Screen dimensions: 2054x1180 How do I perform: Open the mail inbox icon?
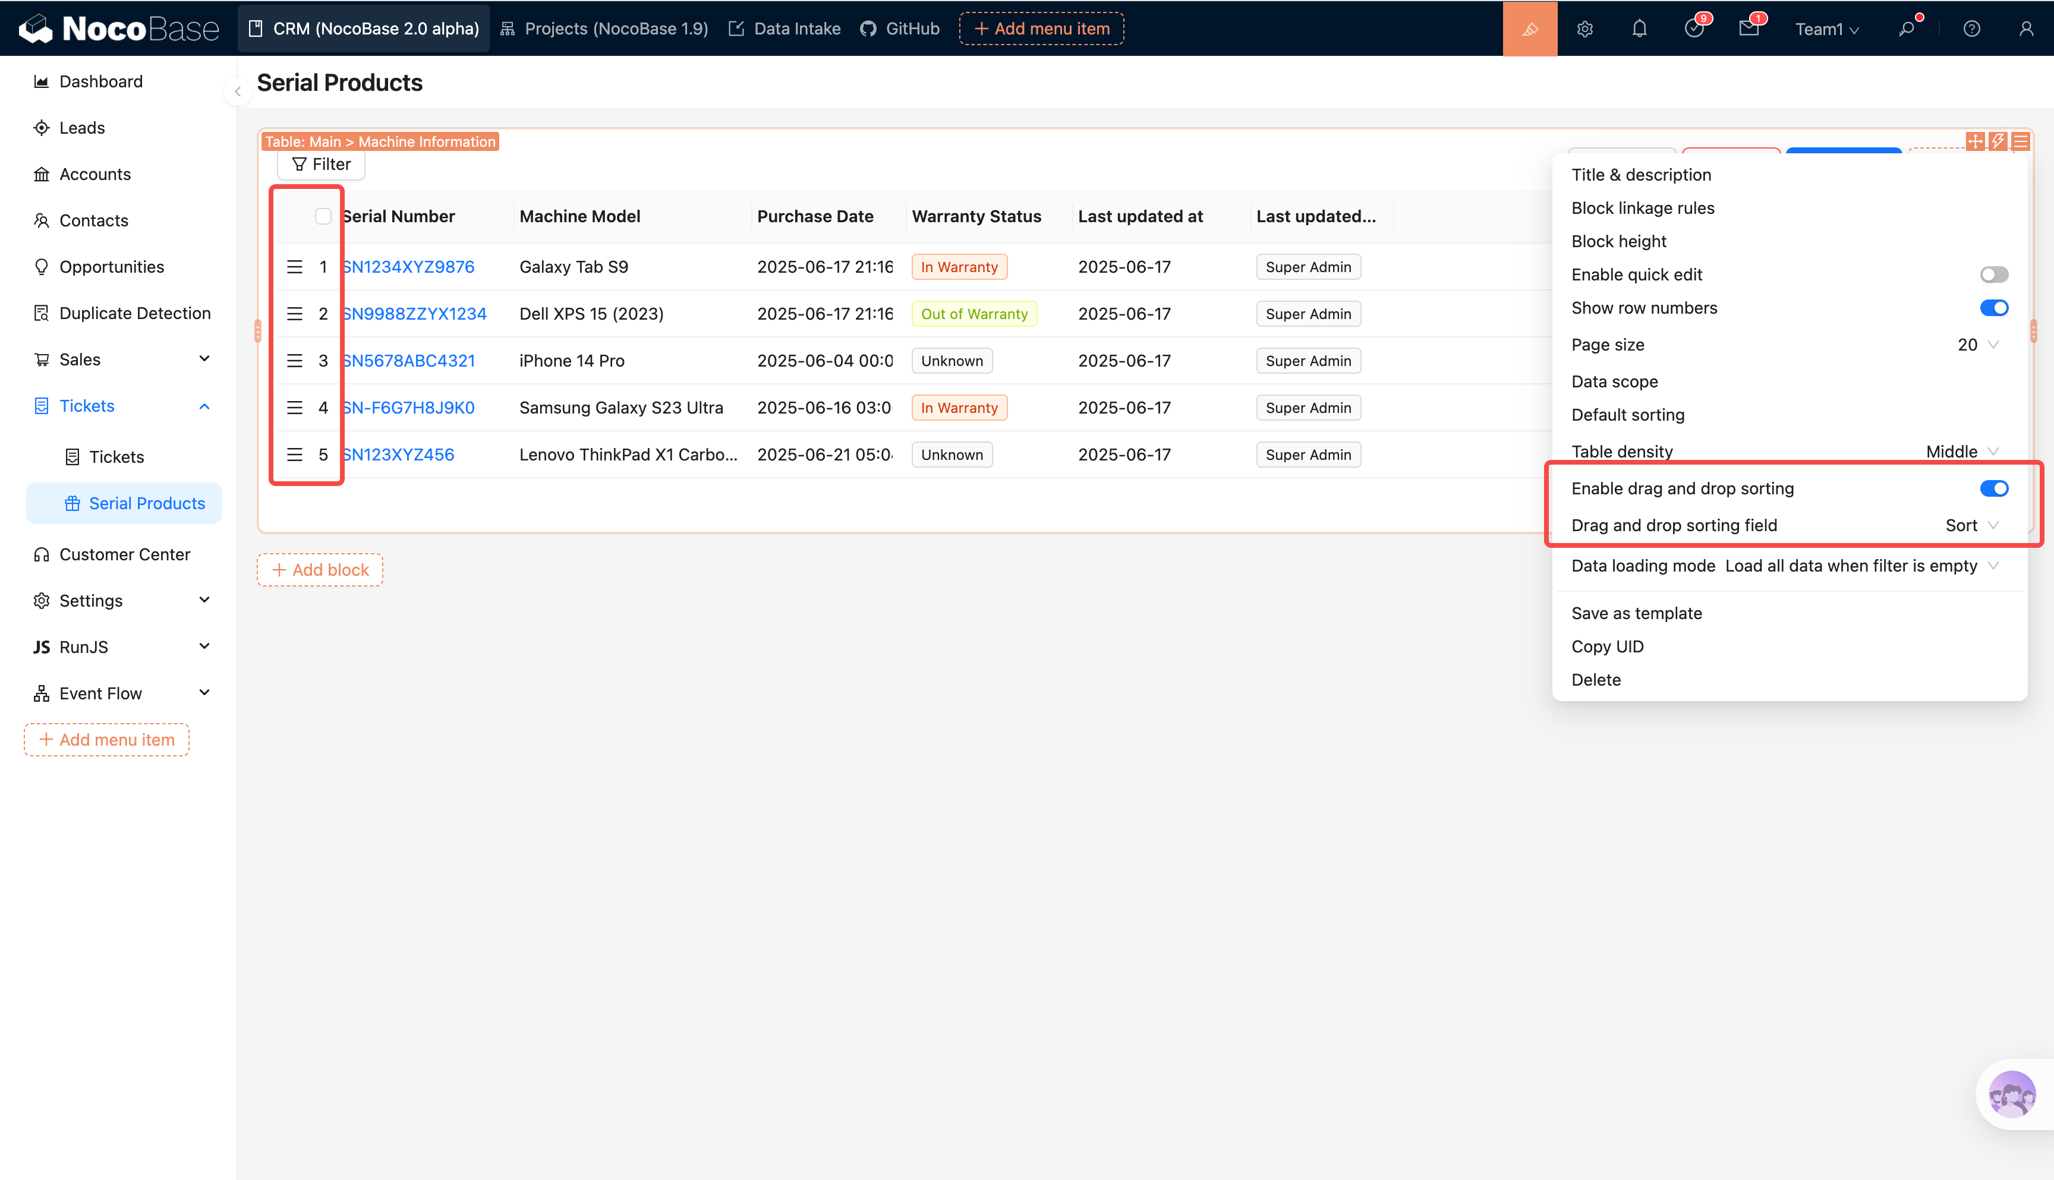click(x=1749, y=29)
